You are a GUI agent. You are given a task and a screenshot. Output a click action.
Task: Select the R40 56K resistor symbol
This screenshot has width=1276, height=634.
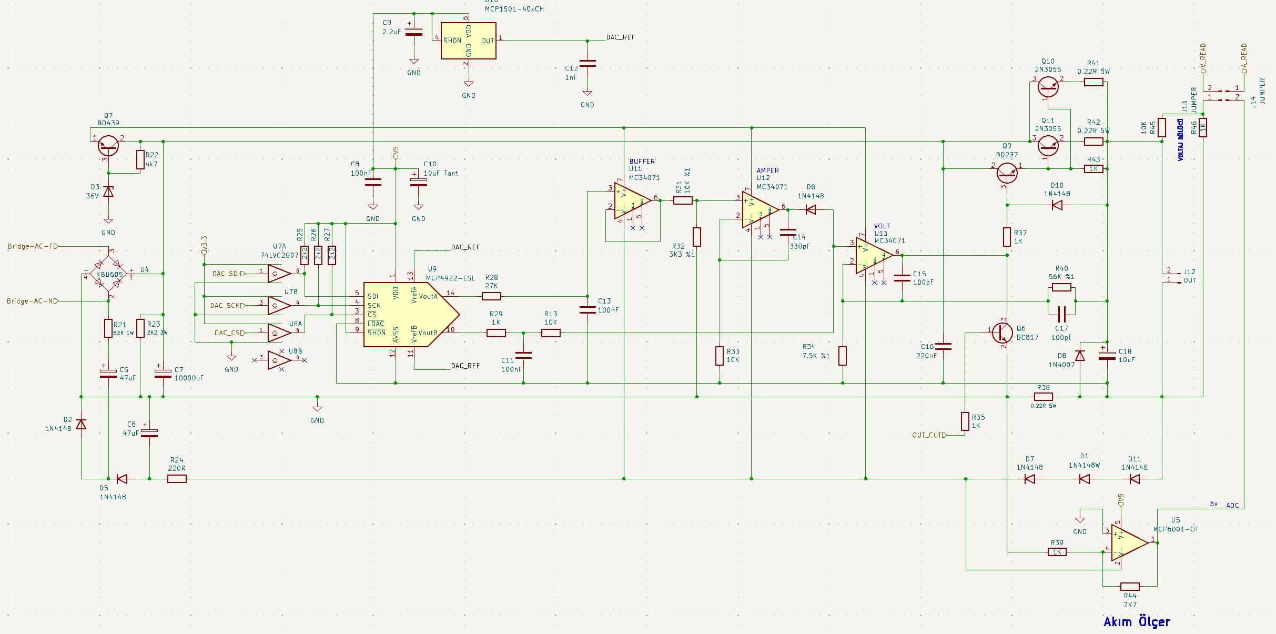point(1061,287)
